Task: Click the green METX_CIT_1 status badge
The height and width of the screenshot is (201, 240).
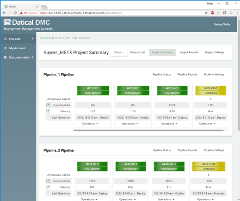Action: 93,91
